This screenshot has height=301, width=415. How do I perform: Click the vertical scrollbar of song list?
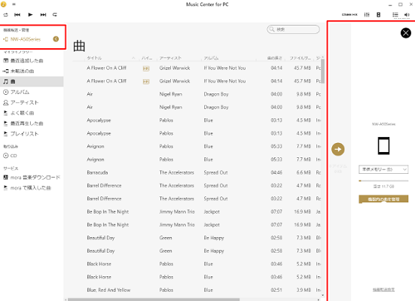click(322, 71)
